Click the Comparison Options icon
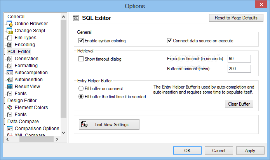 coord(10,129)
